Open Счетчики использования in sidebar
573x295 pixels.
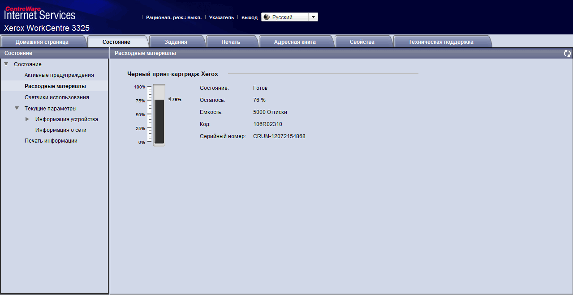pyautogui.click(x=57, y=97)
